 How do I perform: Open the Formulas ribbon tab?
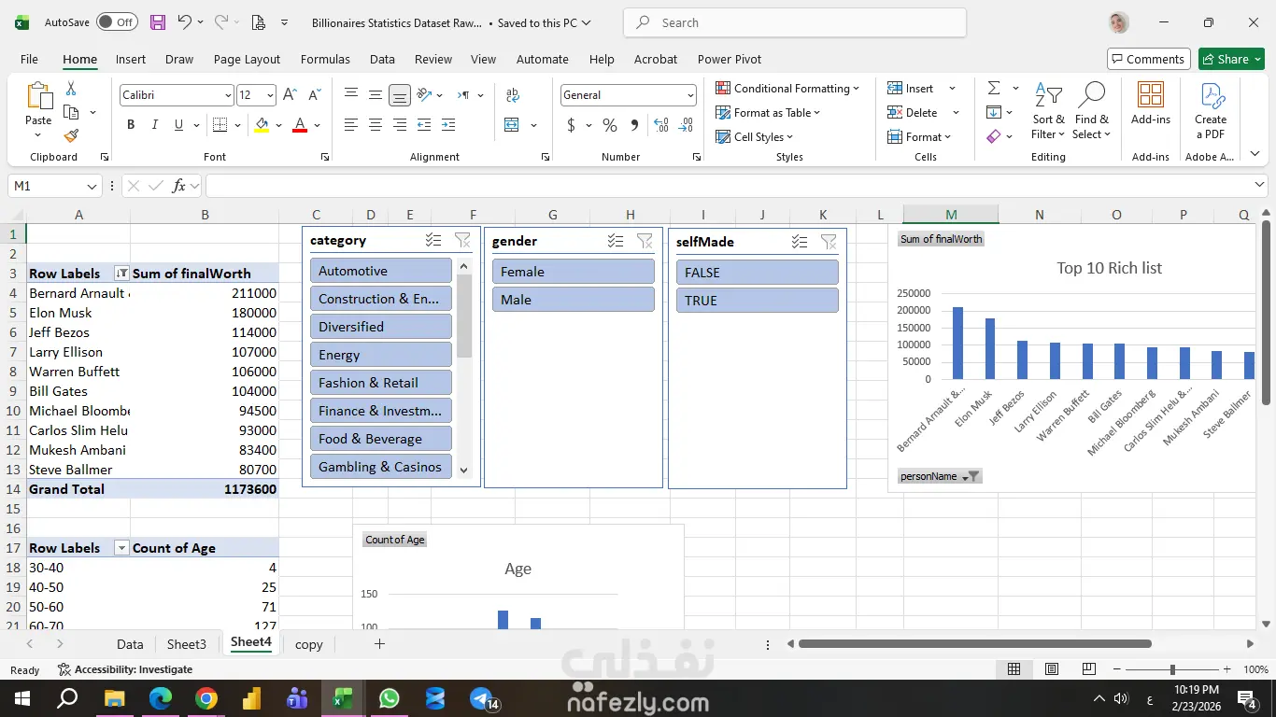[x=325, y=59]
